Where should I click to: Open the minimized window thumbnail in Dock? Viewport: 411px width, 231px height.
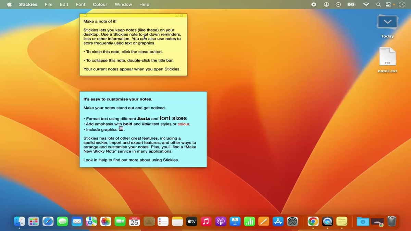[377, 222]
